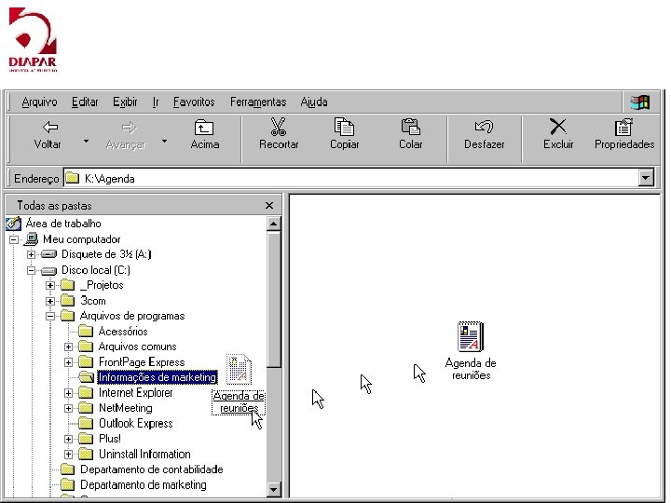Open the Ir menu

tap(156, 102)
